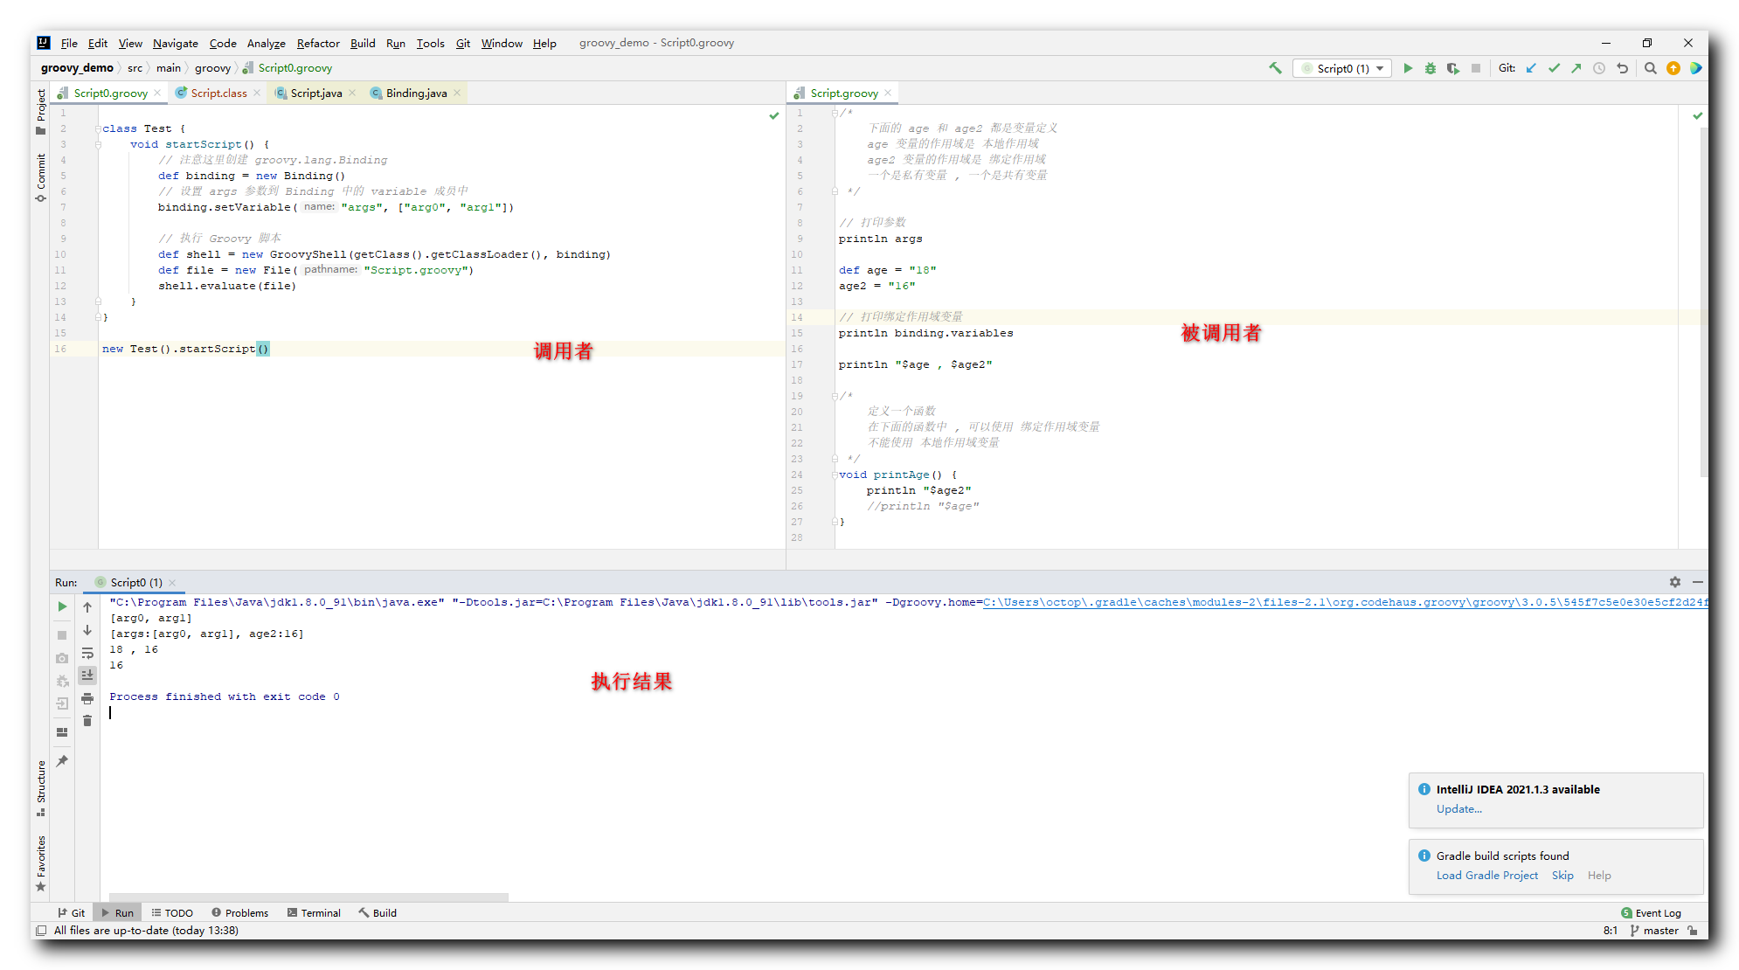Click the Load Gradle Project link
The image size is (1739, 970).
point(1486,876)
